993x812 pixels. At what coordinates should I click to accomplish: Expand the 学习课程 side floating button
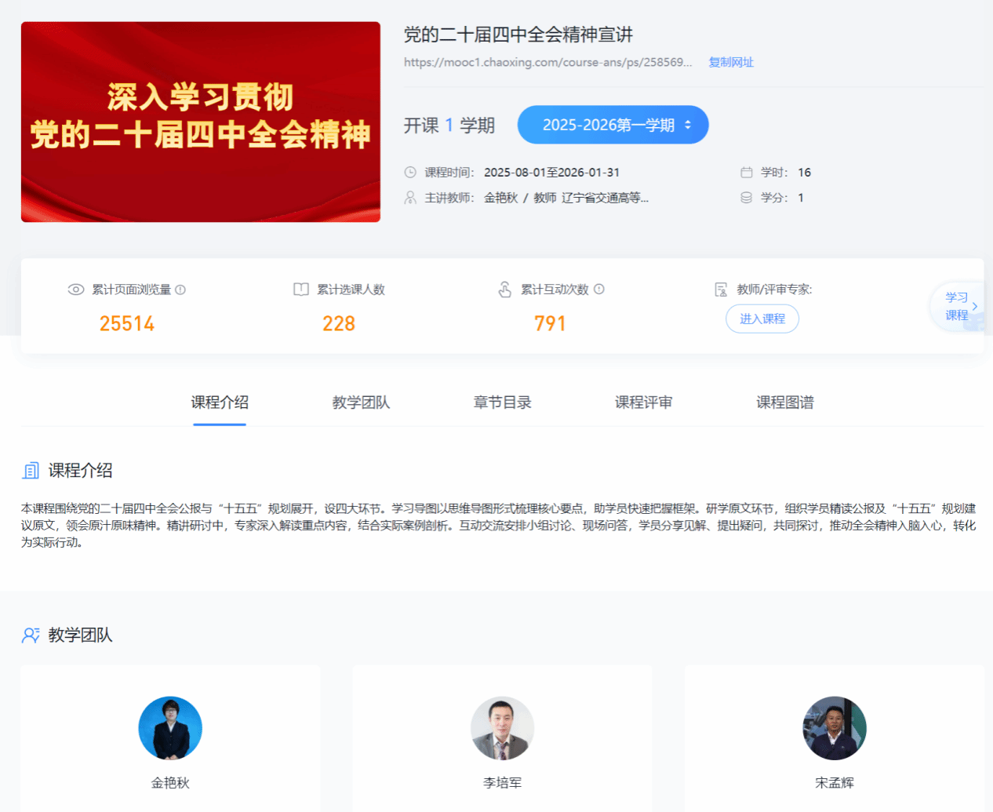point(958,307)
